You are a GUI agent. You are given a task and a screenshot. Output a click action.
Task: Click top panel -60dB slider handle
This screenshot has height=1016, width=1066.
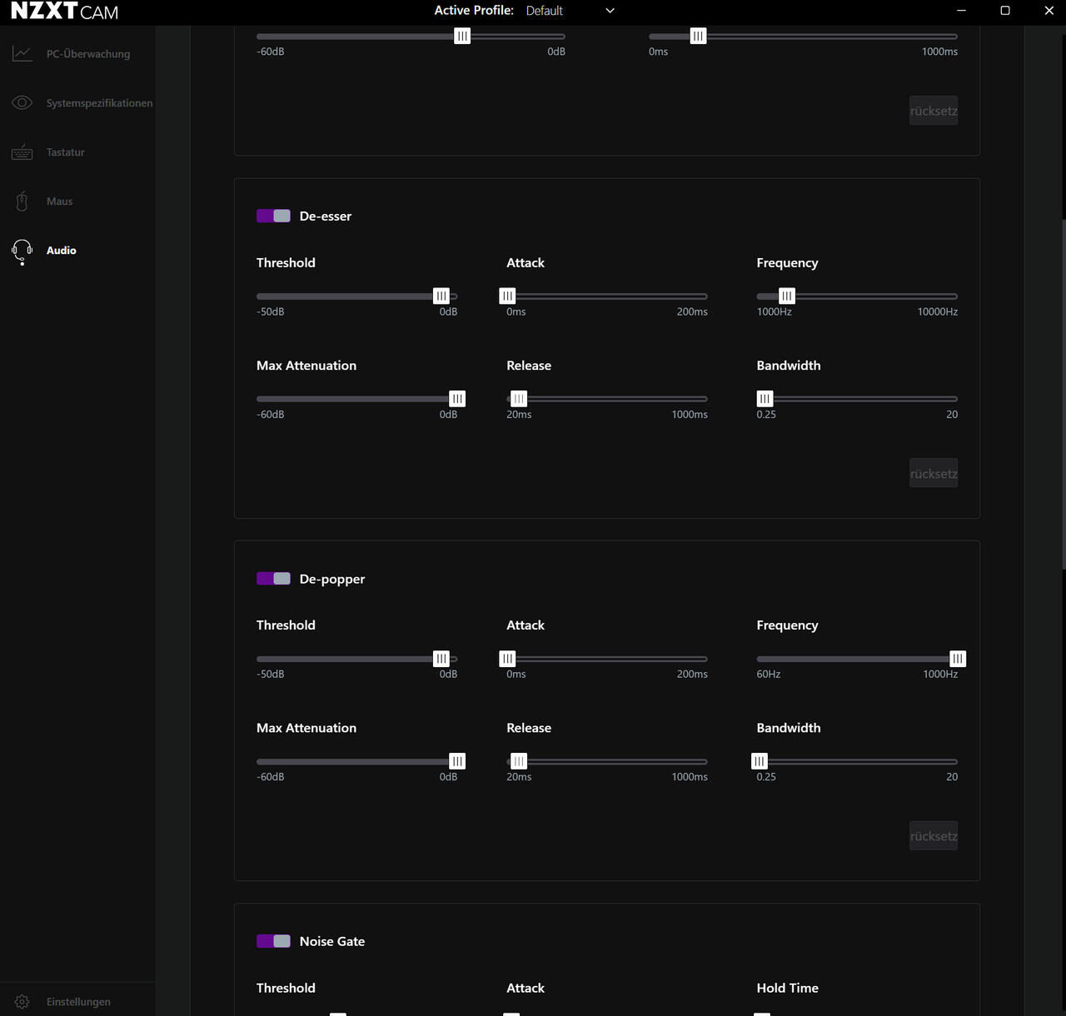tap(462, 36)
